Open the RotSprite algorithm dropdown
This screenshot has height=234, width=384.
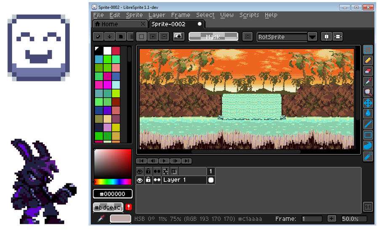(312, 37)
